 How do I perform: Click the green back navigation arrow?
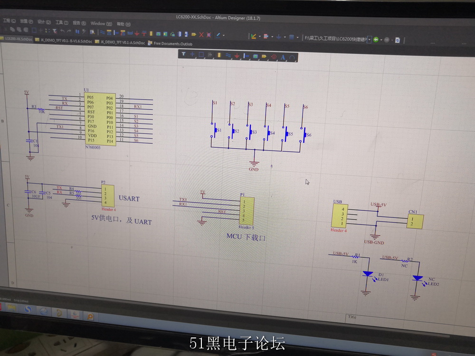376,40
